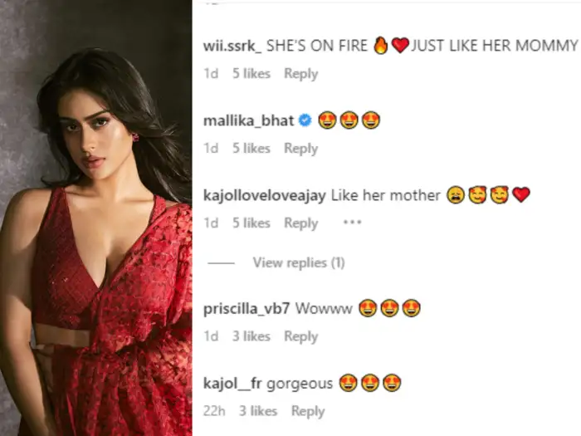Open kajol__fr profile username
This screenshot has height=436, width=581.
[x=237, y=383]
